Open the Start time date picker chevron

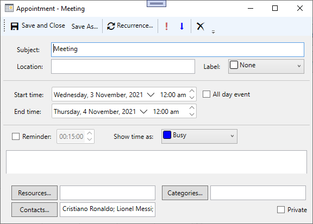click(x=151, y=95)
